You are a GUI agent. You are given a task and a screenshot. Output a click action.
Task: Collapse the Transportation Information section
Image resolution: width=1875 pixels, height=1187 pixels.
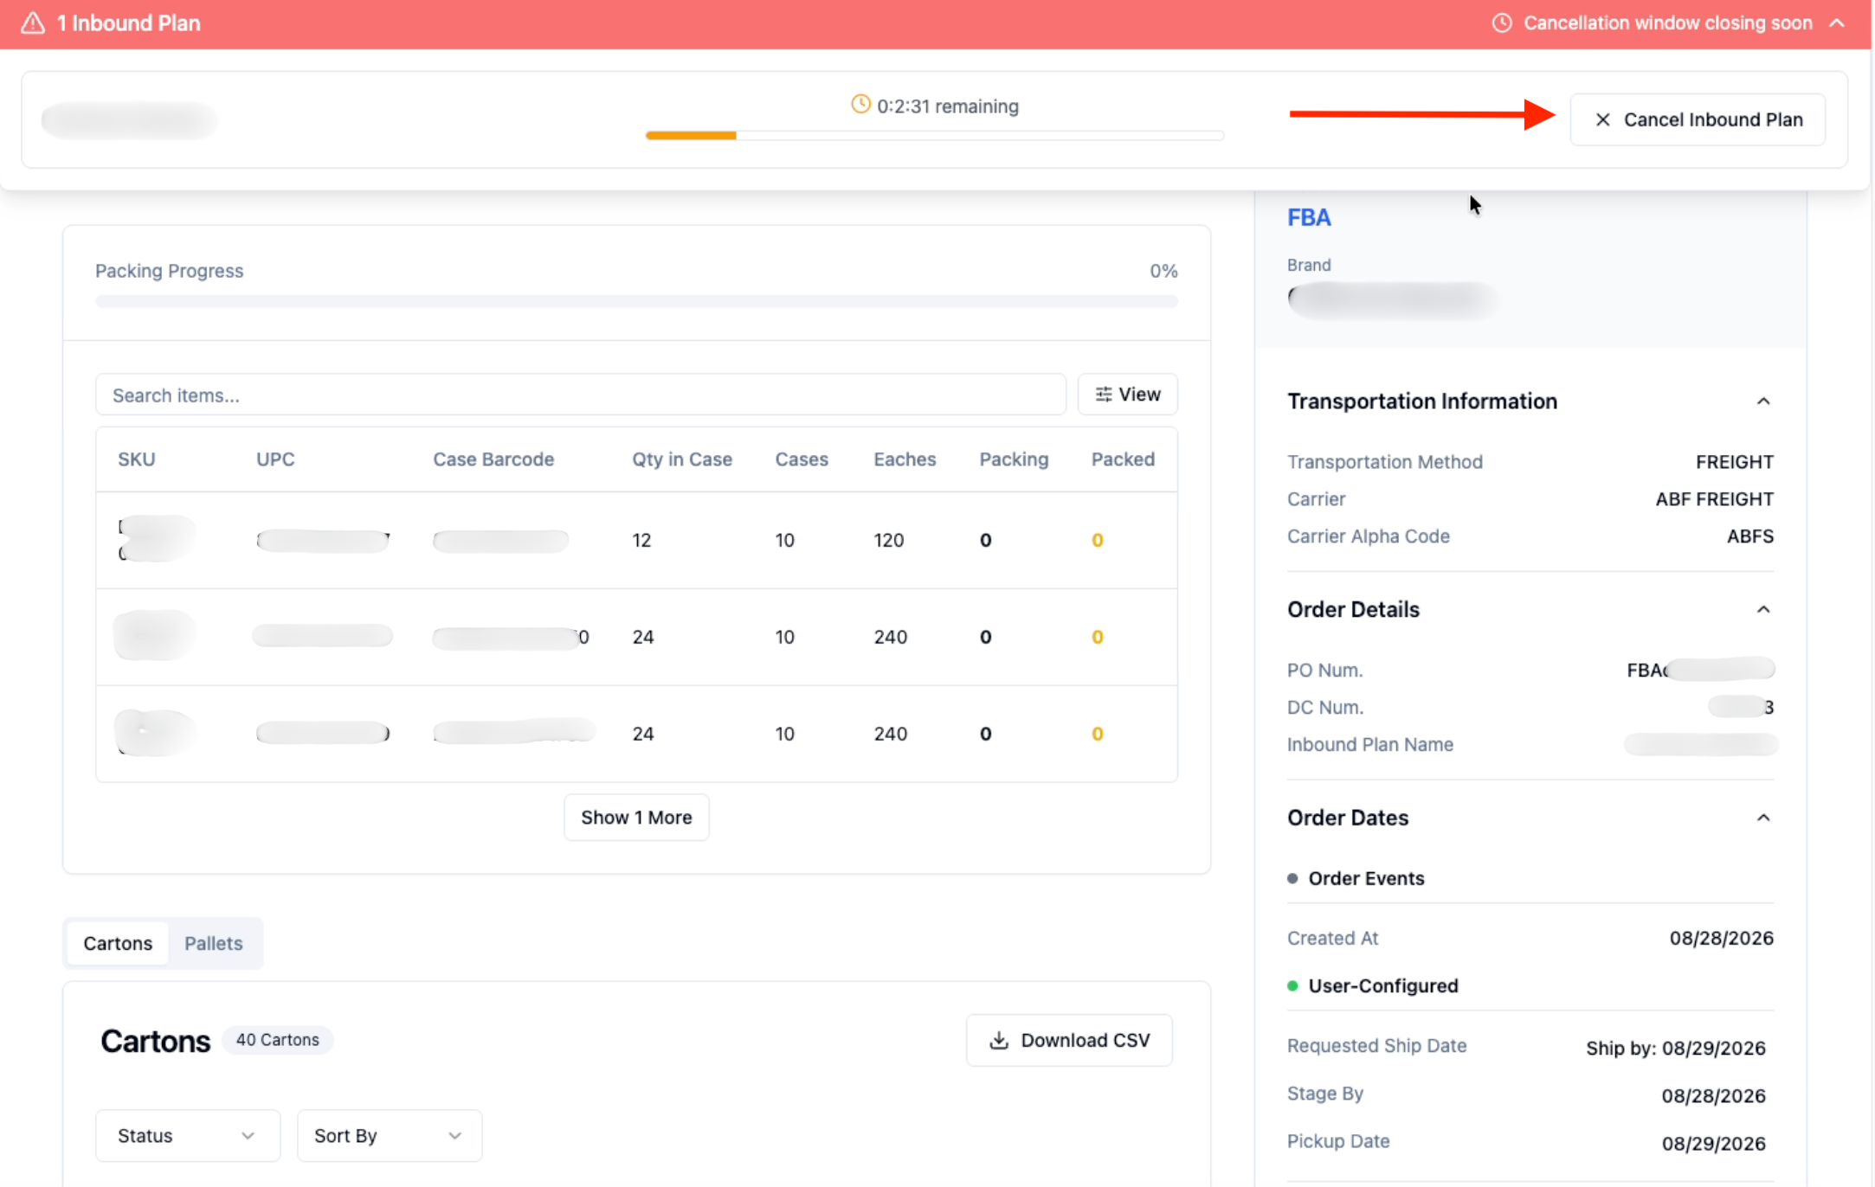pos(1763,401)
